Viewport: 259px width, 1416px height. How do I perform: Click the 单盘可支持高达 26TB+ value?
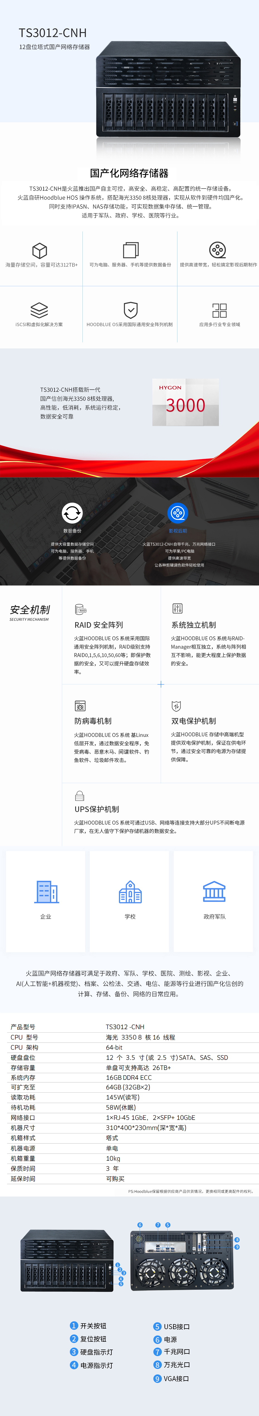[138, 1068]
